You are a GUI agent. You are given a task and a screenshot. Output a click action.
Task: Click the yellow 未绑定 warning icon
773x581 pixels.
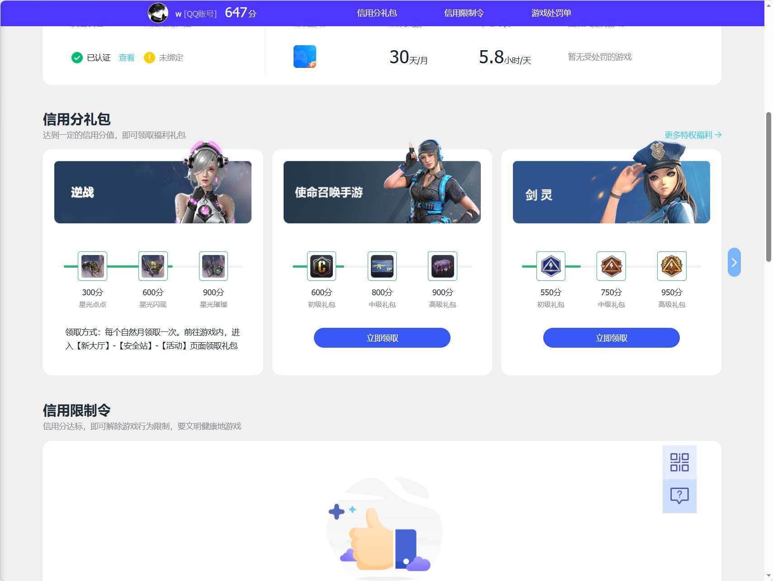tap(149, 57)
